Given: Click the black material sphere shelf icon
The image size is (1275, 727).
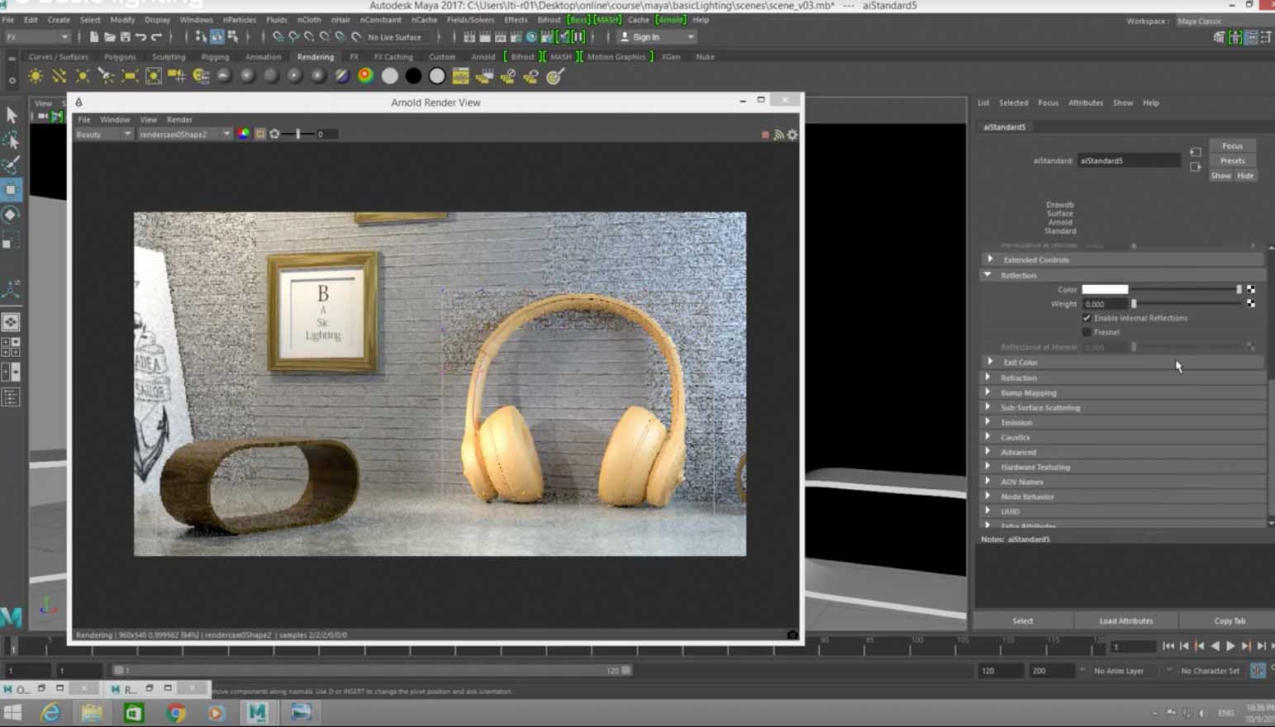Looking at the screenshot, I should pyautogui.click(x=413, y=76).
